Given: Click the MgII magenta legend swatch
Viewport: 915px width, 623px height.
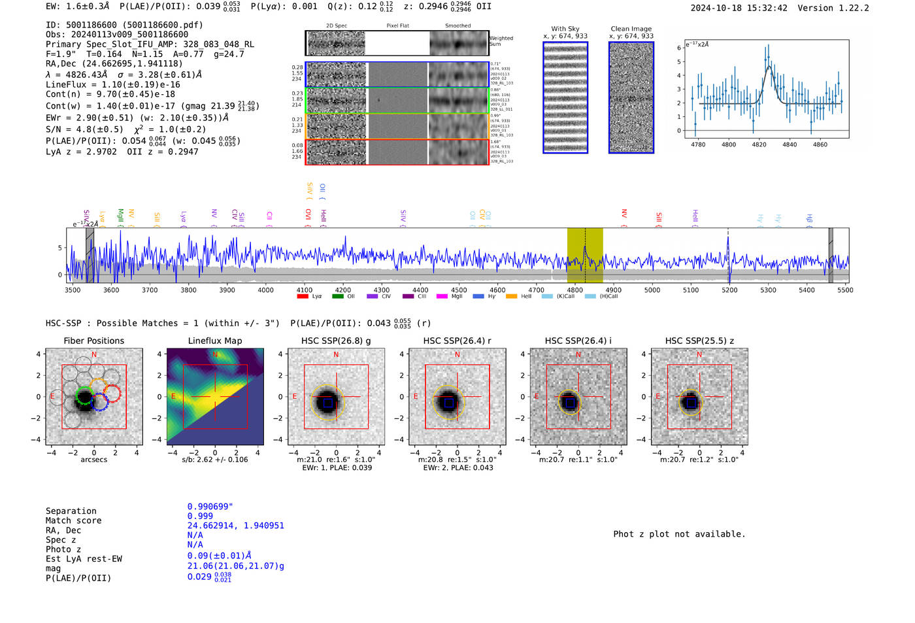Looking at the screenshot, I should click(x=442, y=296).
